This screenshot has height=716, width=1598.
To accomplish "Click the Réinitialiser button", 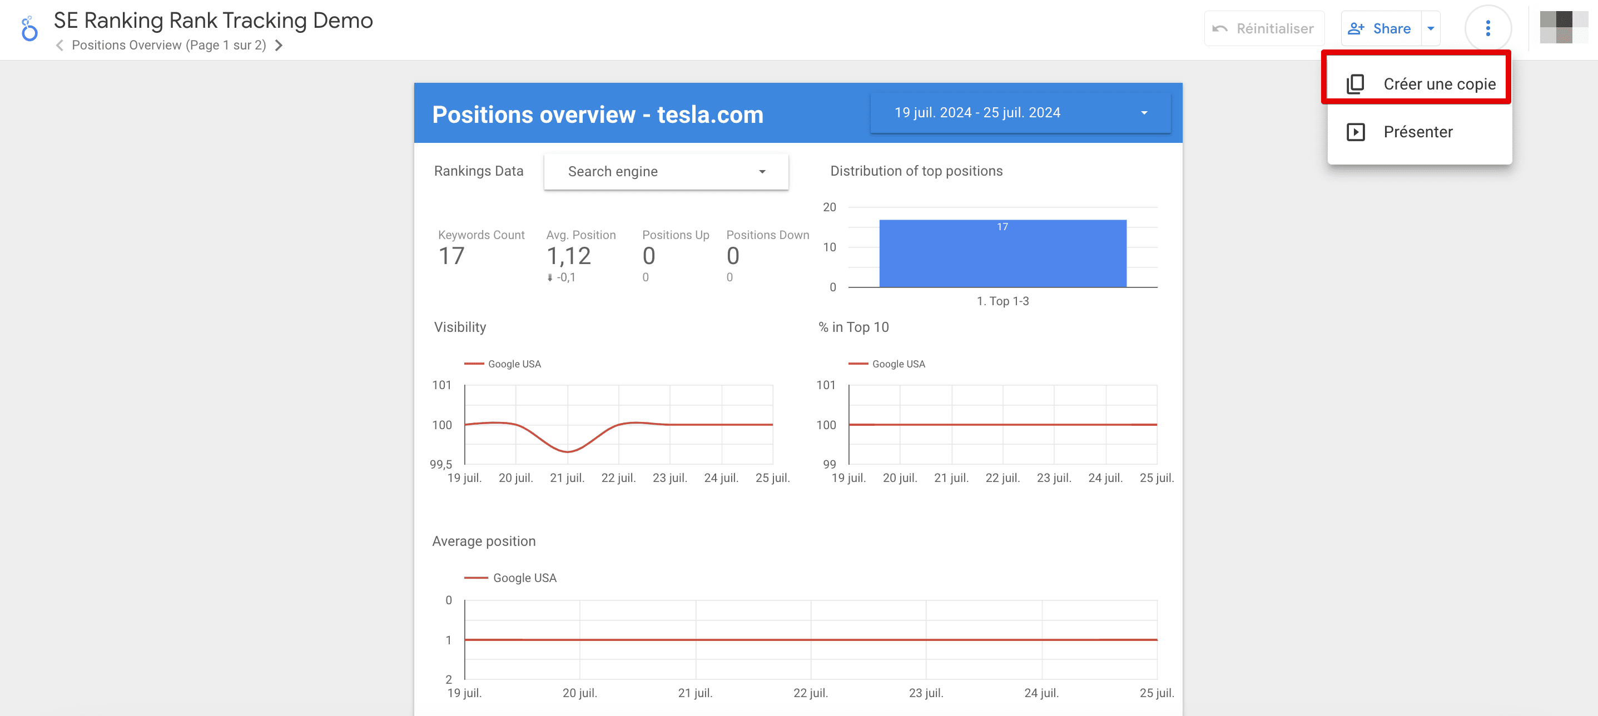I will (x=1264, y=28).
